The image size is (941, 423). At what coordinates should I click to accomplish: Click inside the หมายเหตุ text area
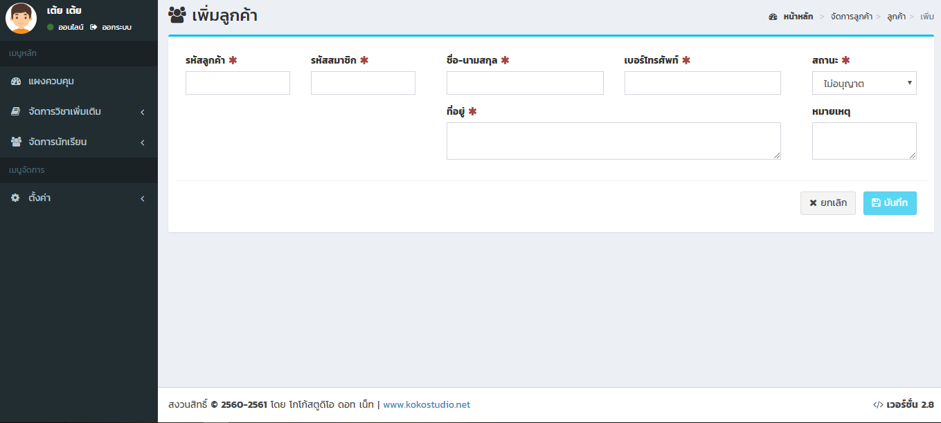[x=864, y=141]
